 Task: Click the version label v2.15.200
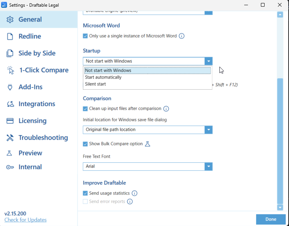pos(15,214)
